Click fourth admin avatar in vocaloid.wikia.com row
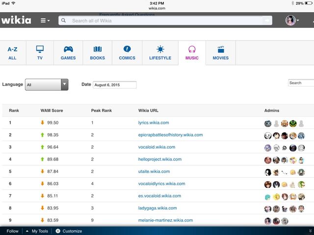The height and width of the screenshot is (235, 314). click(x=293, y=148)
